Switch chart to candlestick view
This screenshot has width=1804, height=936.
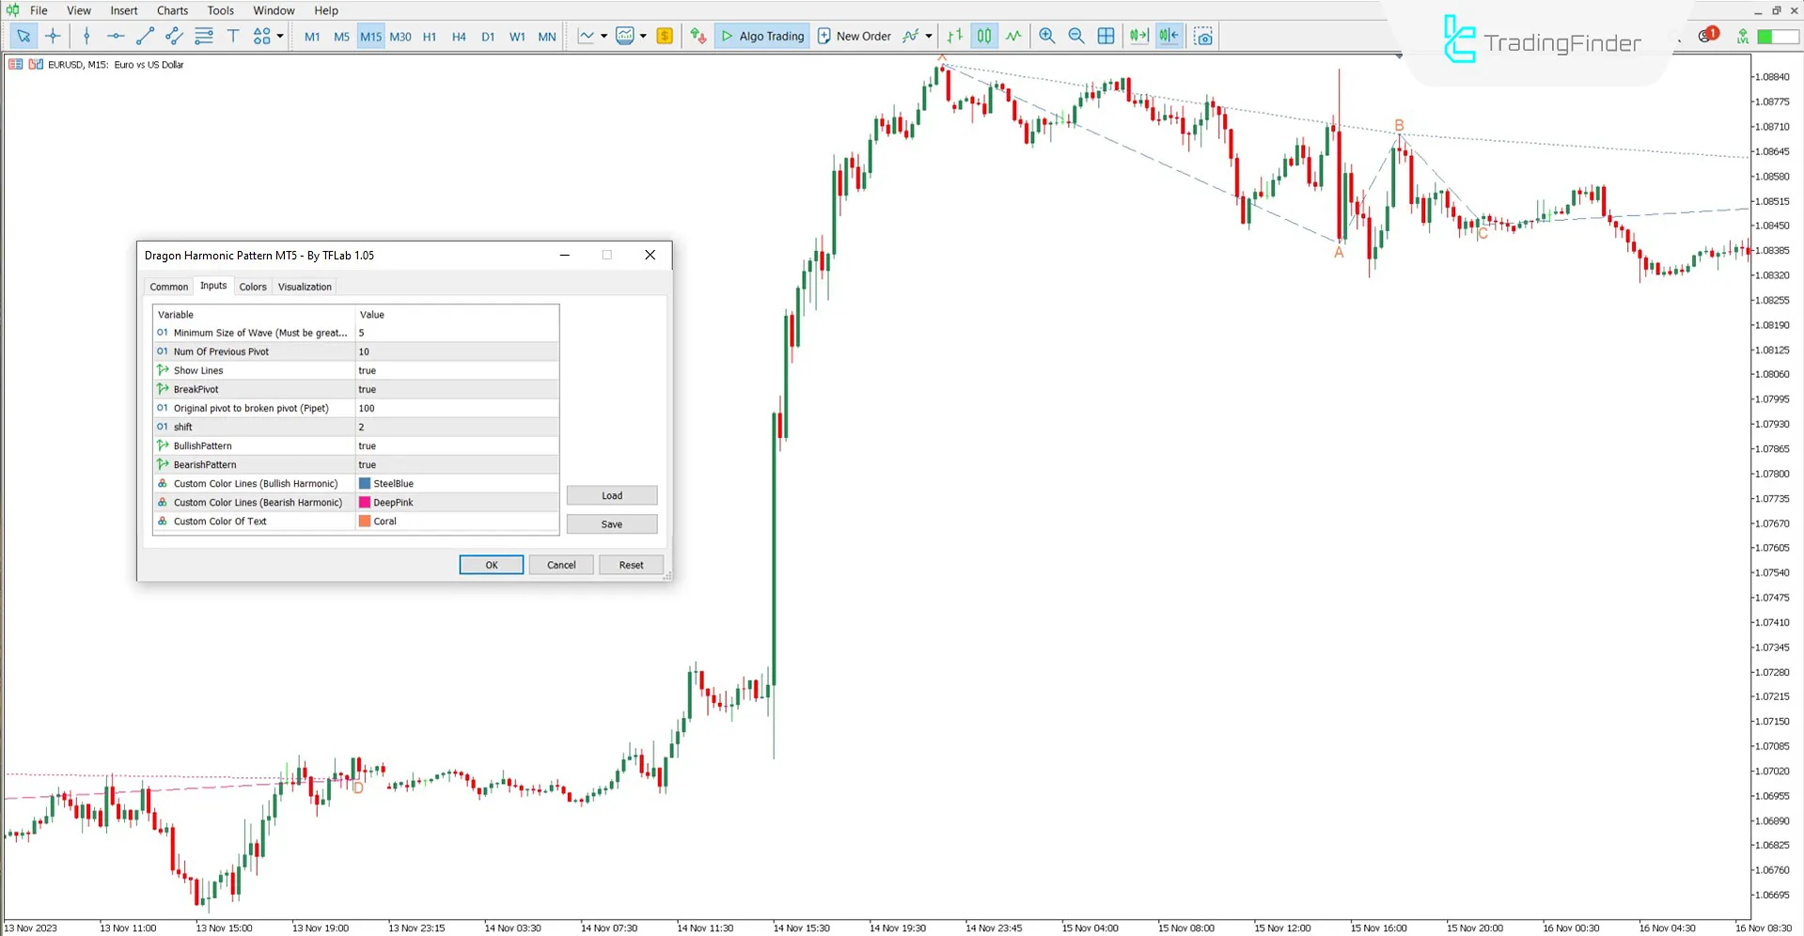pos(983,37)
